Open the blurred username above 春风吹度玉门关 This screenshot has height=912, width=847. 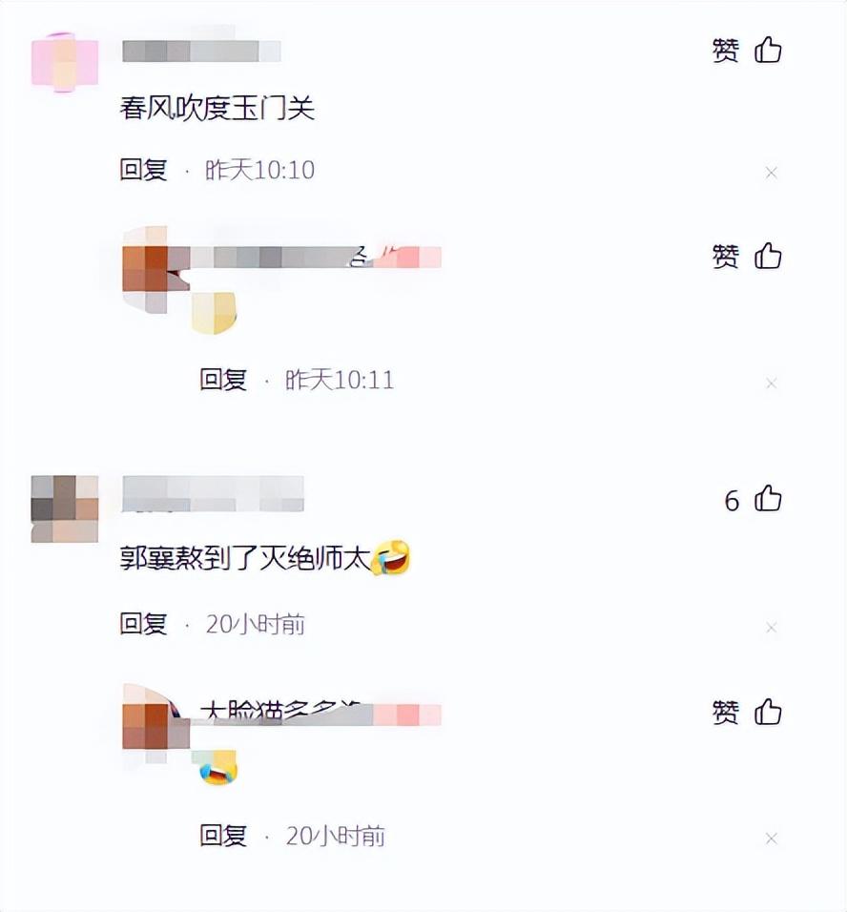201,52
